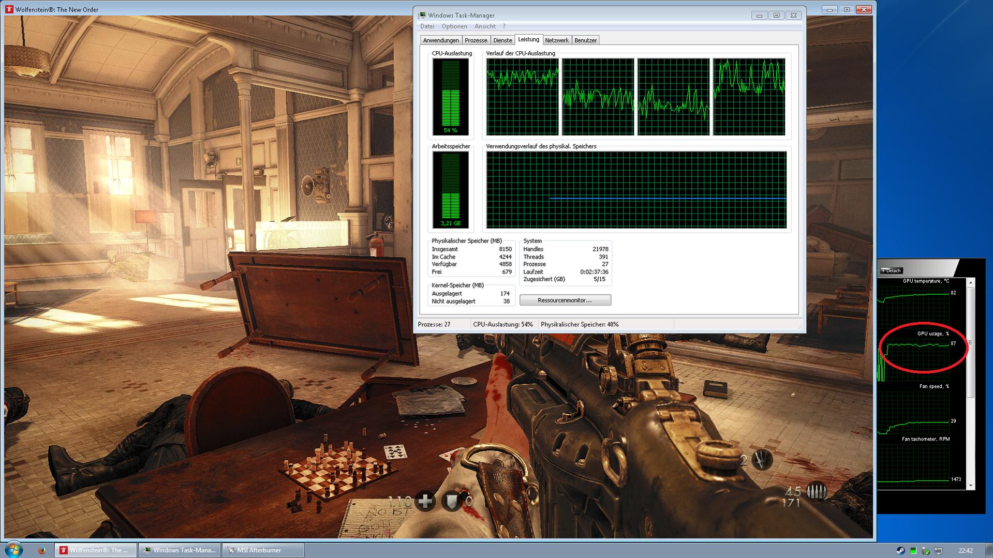Open the ? help menu

pos(504,26)
